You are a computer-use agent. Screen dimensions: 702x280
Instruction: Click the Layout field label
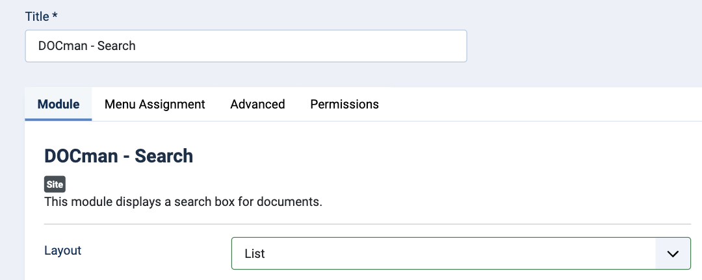tap(62, 251)
